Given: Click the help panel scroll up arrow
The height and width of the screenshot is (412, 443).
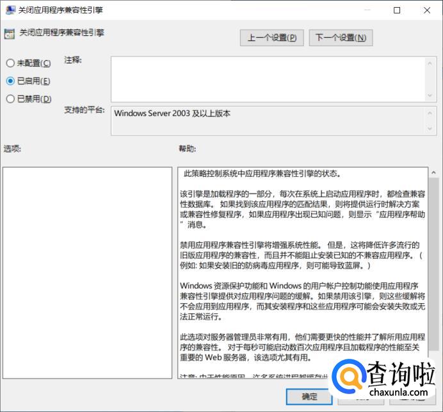Looking at the screenshot, I should 433,172.
